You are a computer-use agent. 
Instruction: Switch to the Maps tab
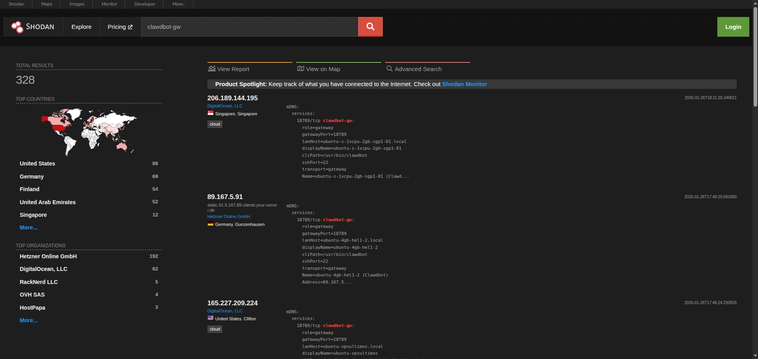pos(47,4)
